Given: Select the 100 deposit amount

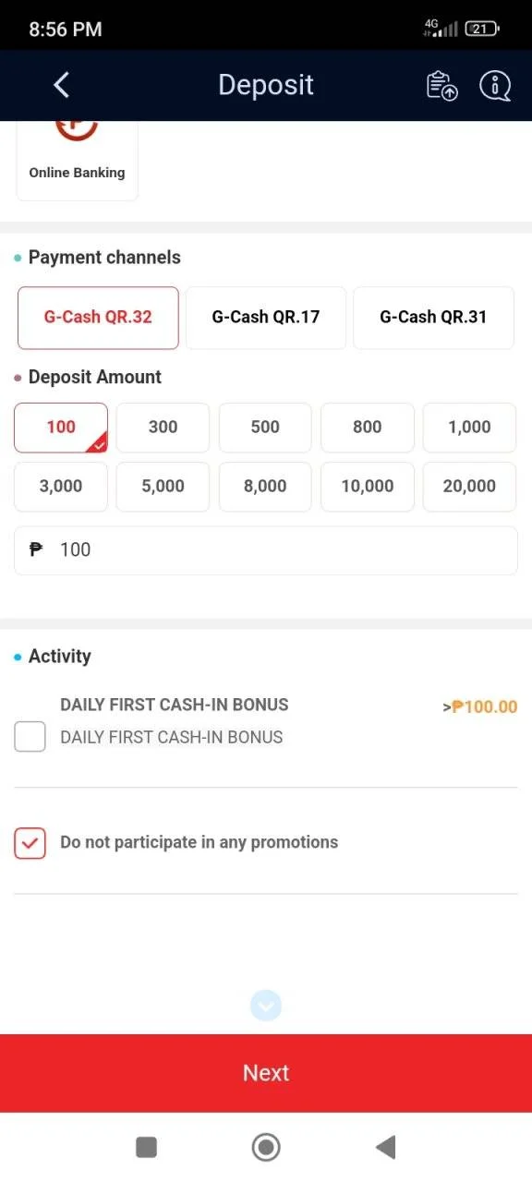Looking at the screenshot, I should (61, 428).
